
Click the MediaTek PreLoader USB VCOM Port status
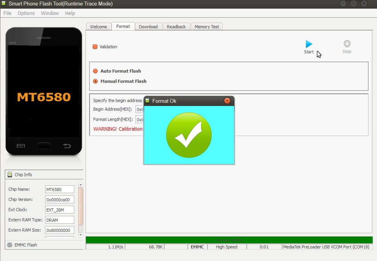click(x=326, y=247)
